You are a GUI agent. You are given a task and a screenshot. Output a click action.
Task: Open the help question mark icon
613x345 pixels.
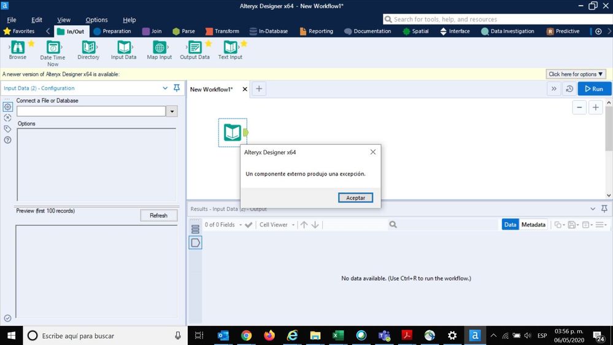(8, 139)
